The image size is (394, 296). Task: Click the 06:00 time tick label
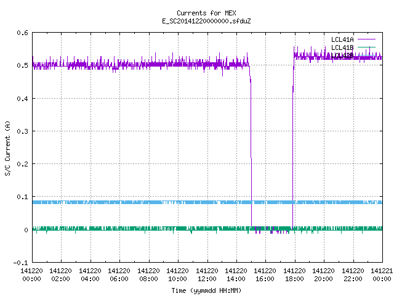tap(119, 279)
